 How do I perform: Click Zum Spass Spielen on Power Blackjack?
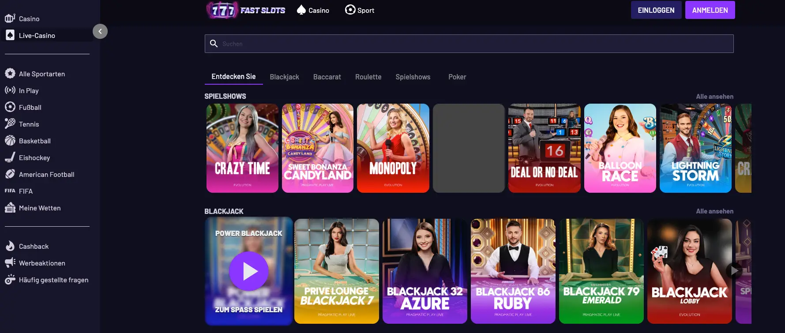[249, 310]
